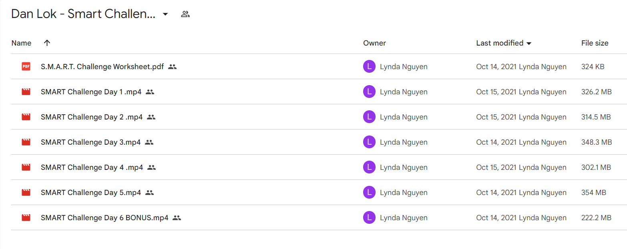Click owner avatar in the Day 2 row
This screenshot has height=249, width=627.
(x=369, y=117)
